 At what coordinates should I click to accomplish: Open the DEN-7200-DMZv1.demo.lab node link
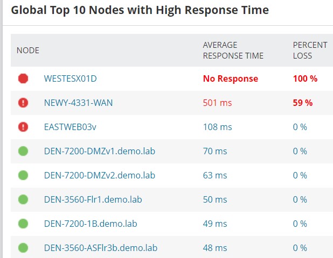99,151
